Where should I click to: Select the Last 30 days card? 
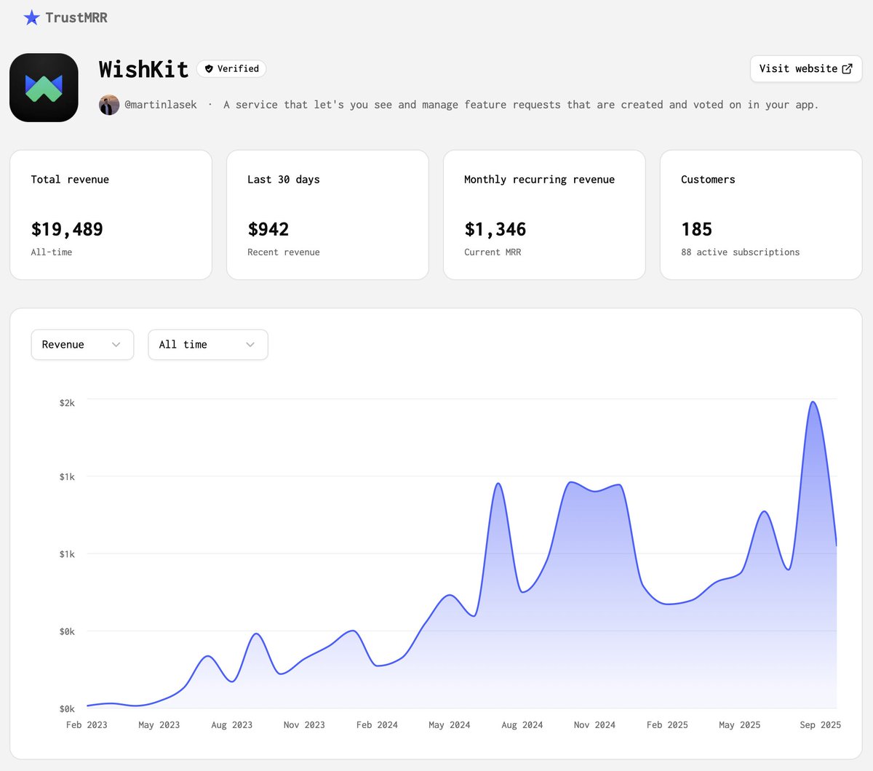327,215
